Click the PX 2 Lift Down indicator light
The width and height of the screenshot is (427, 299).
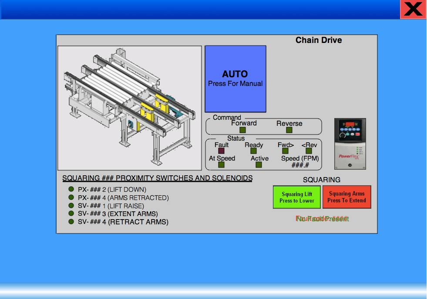71,189
